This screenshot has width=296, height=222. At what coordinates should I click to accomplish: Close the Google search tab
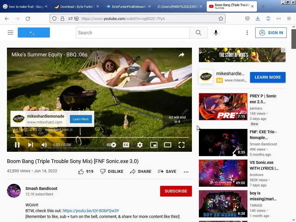click(46, 6)
